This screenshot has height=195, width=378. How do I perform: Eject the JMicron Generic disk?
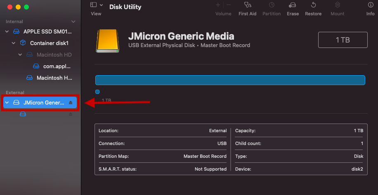71,102
